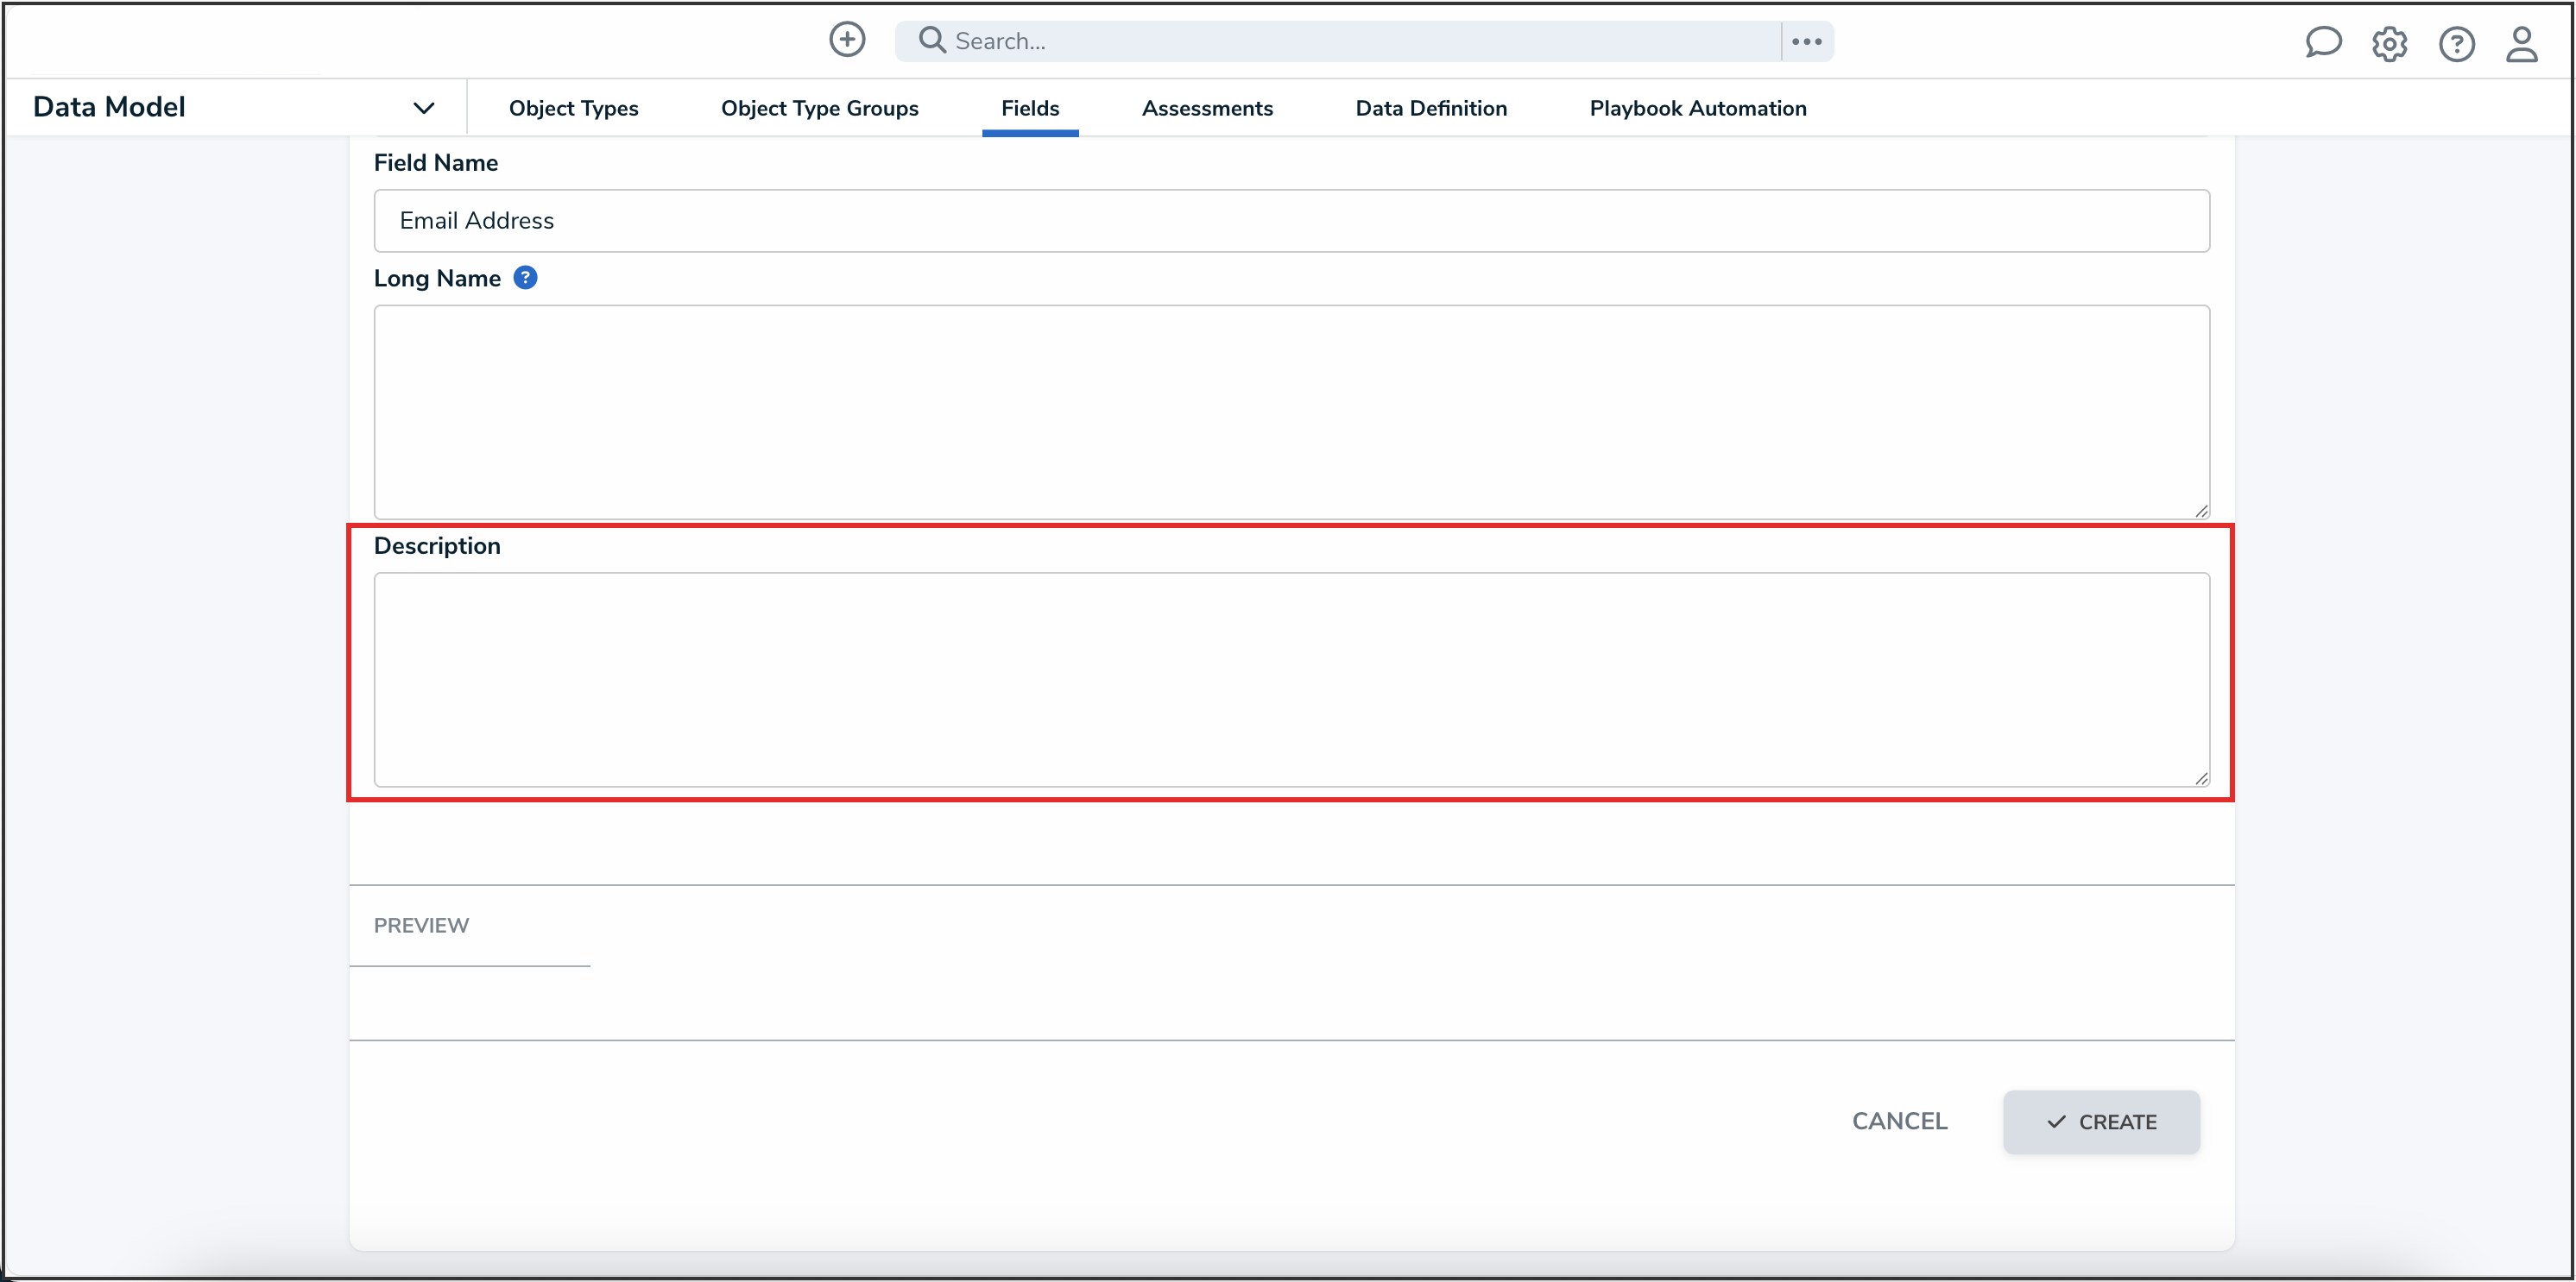Open the Playbook Automation tab

click(x=1698, y=108)
